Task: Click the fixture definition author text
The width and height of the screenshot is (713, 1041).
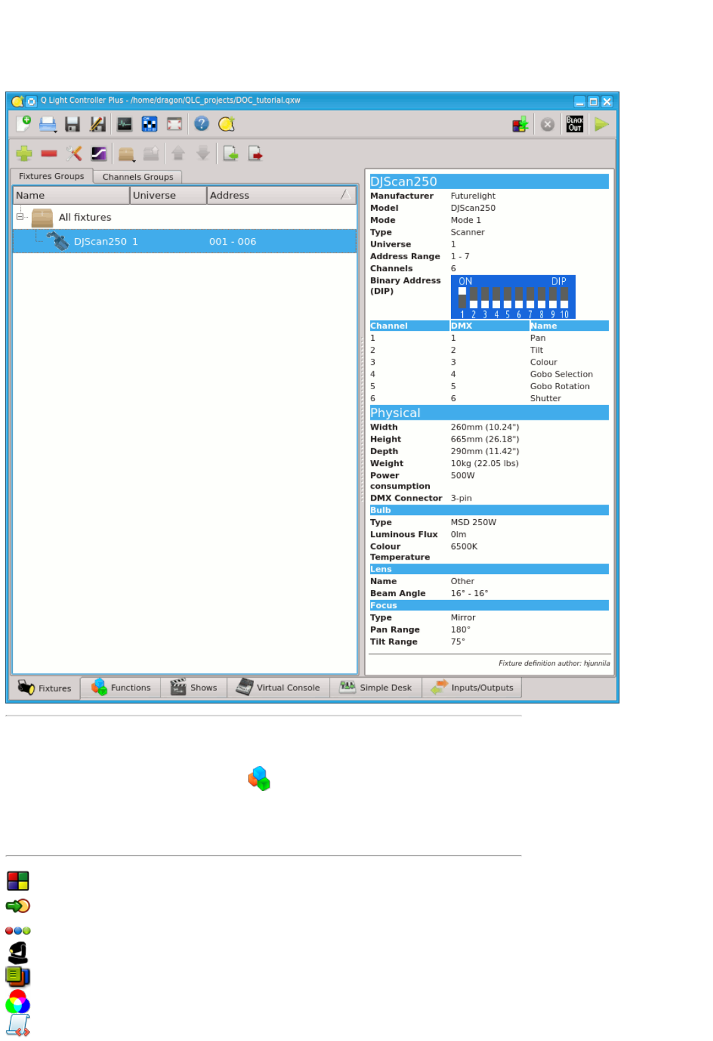Action: 554,663
